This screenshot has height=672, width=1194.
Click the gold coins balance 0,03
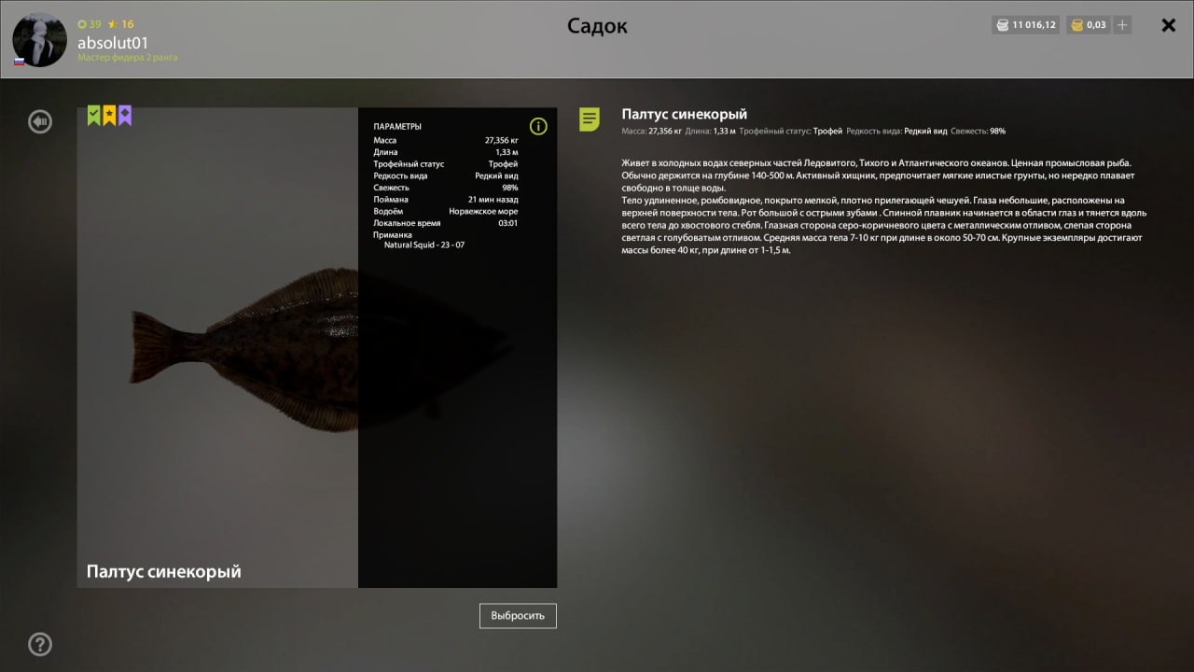tap(1088, 25)
